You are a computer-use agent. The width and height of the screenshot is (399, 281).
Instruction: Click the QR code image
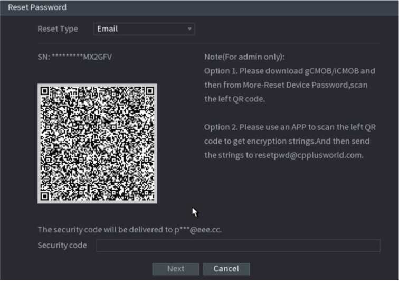97,143
